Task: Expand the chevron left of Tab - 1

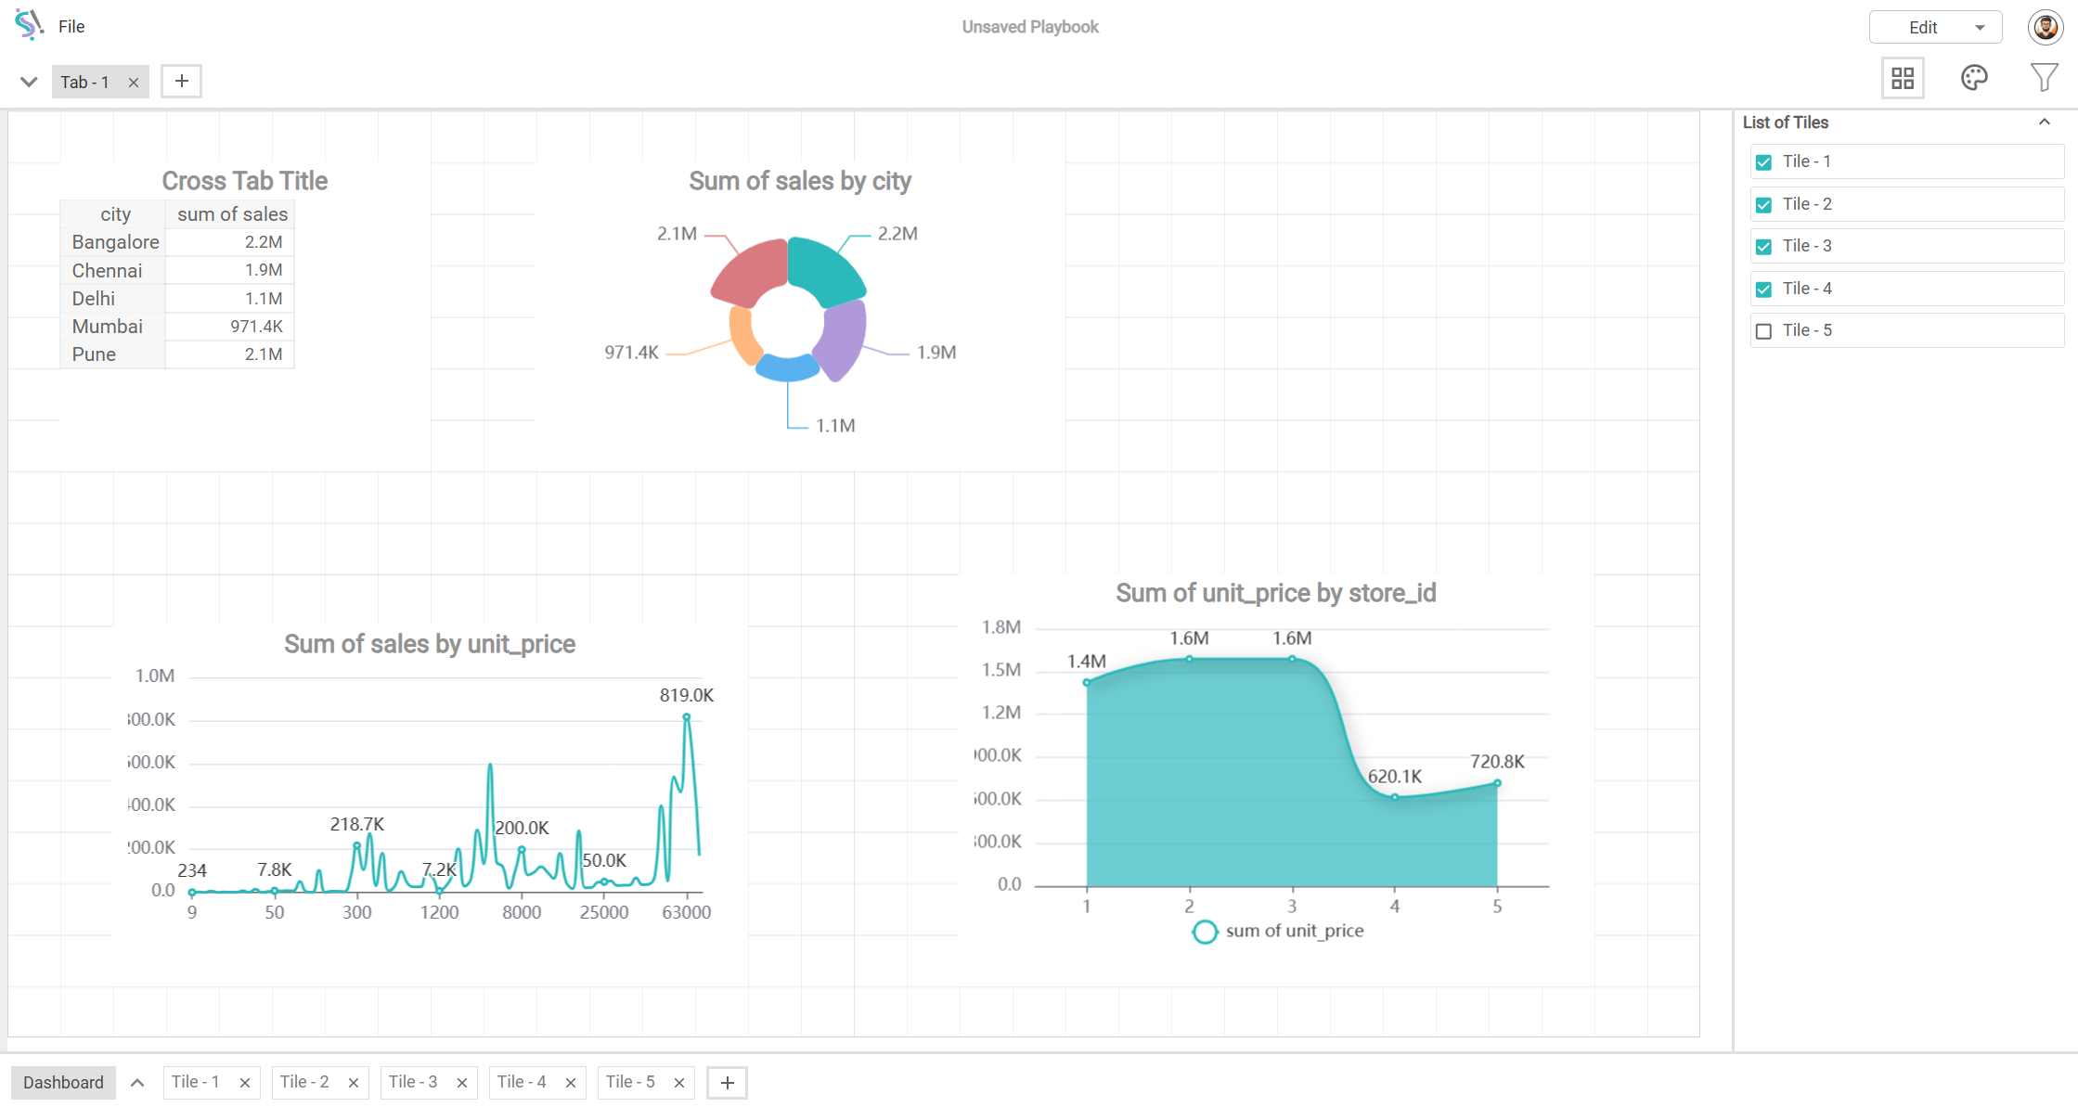Action: (x=29, y=83)
